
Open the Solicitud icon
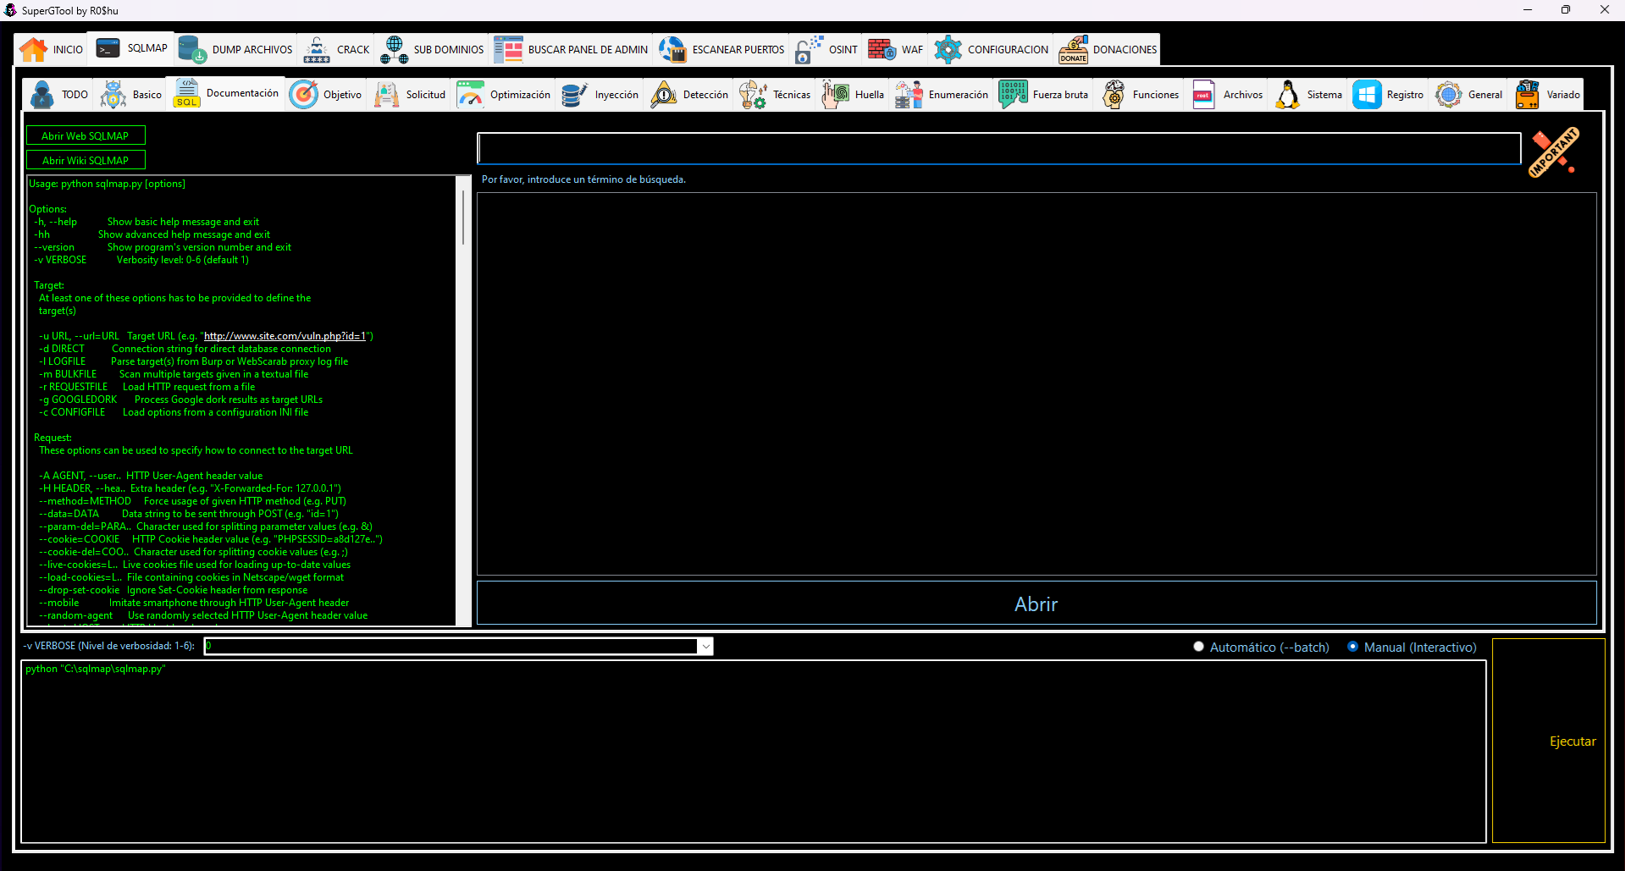(x=387, y=95)
